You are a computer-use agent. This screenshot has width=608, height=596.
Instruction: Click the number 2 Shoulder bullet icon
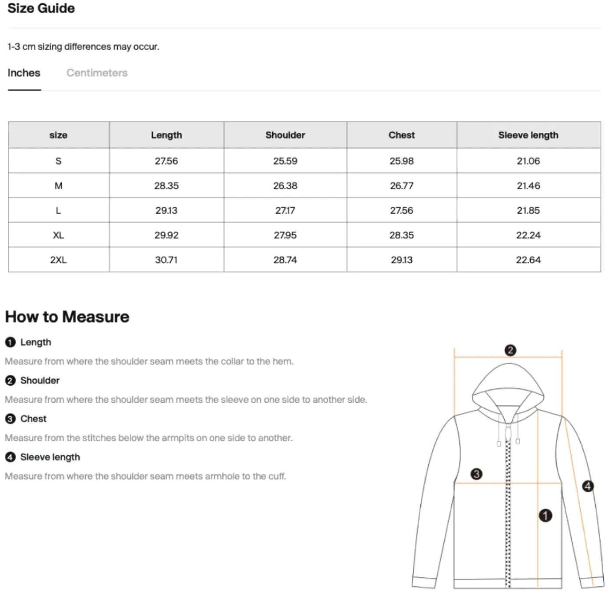click(x=10, y=381)
